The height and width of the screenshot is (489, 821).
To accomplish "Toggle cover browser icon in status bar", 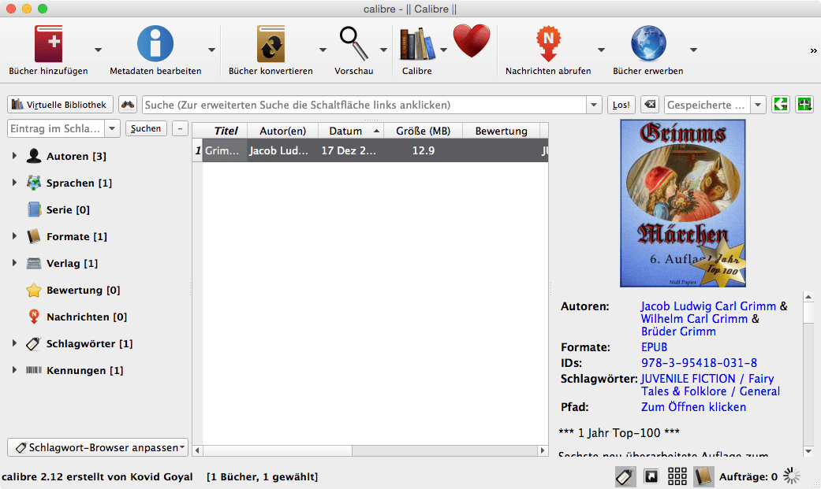I will coord(651,476).
